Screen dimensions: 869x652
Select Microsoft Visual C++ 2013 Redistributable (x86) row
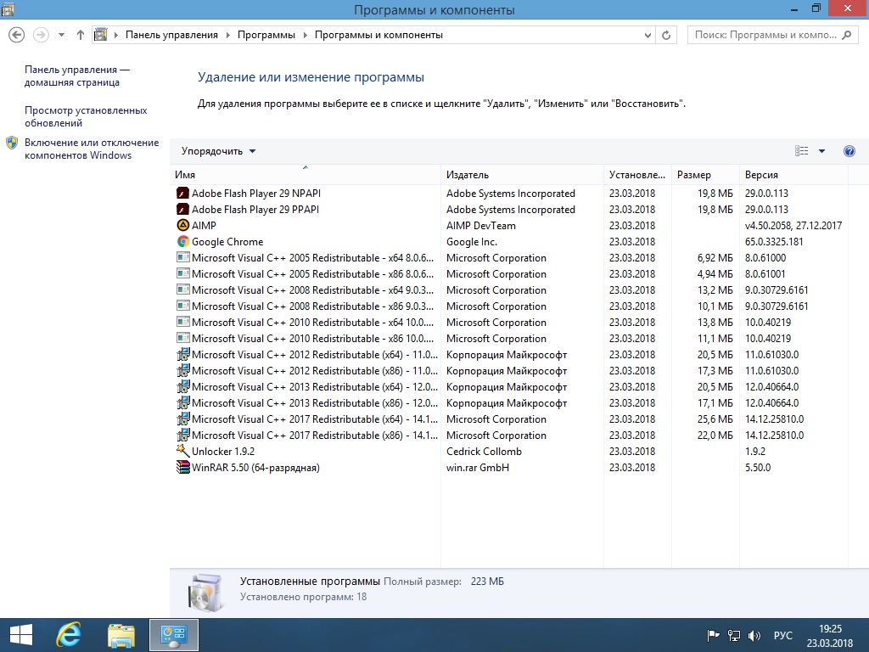[509, 403]
